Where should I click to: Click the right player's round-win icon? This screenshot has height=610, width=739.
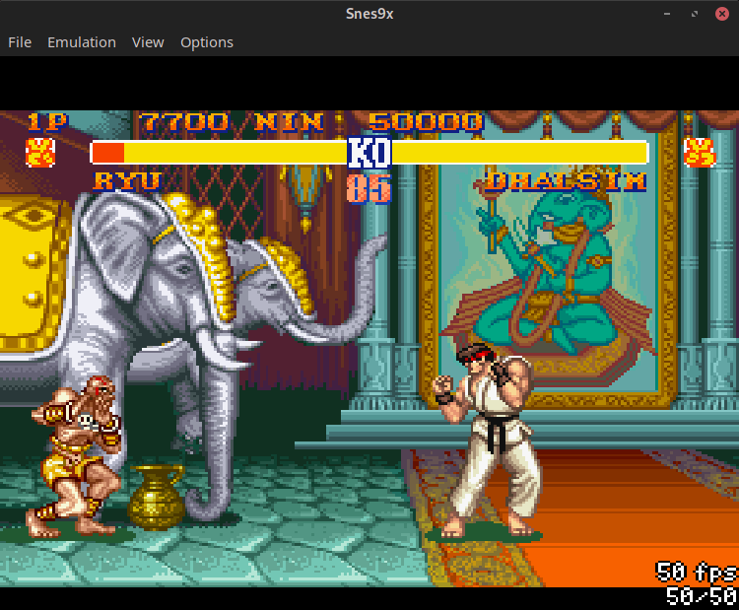click(700, 153)
